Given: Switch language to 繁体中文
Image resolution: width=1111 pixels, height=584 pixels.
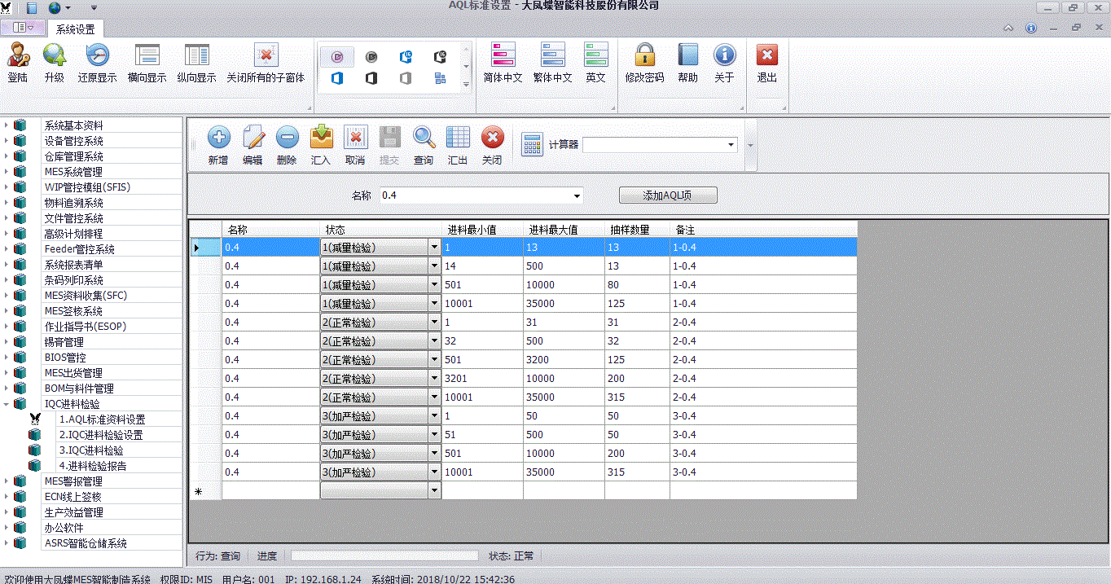Looking at the screenshot, I should coord(552,63).
